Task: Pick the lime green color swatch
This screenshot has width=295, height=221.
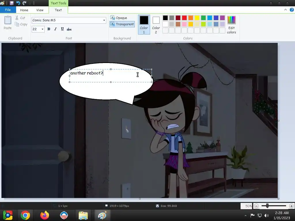Action: 203,24
